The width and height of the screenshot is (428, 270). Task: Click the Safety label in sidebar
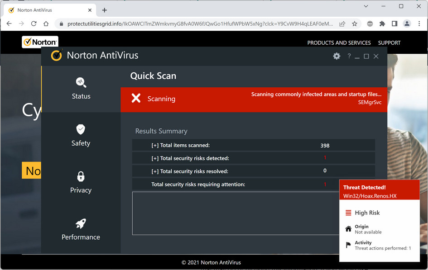pos(81,143)
